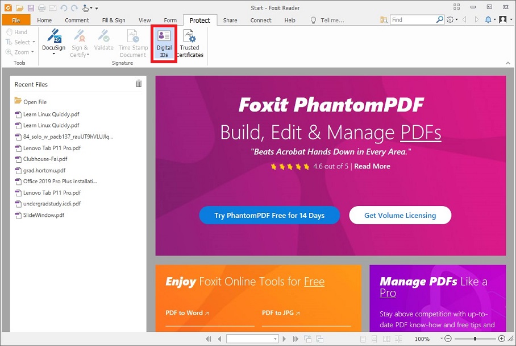
Task: Click the previous page arrow in status bar
Action: point(219,339)
